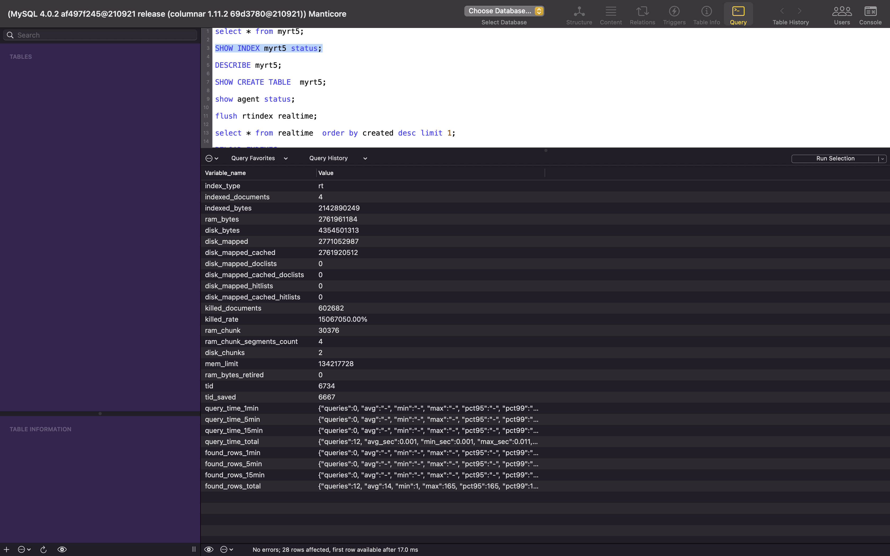
Task: Click the killed_rate value 15067050.00%
Action: [342, 319]
